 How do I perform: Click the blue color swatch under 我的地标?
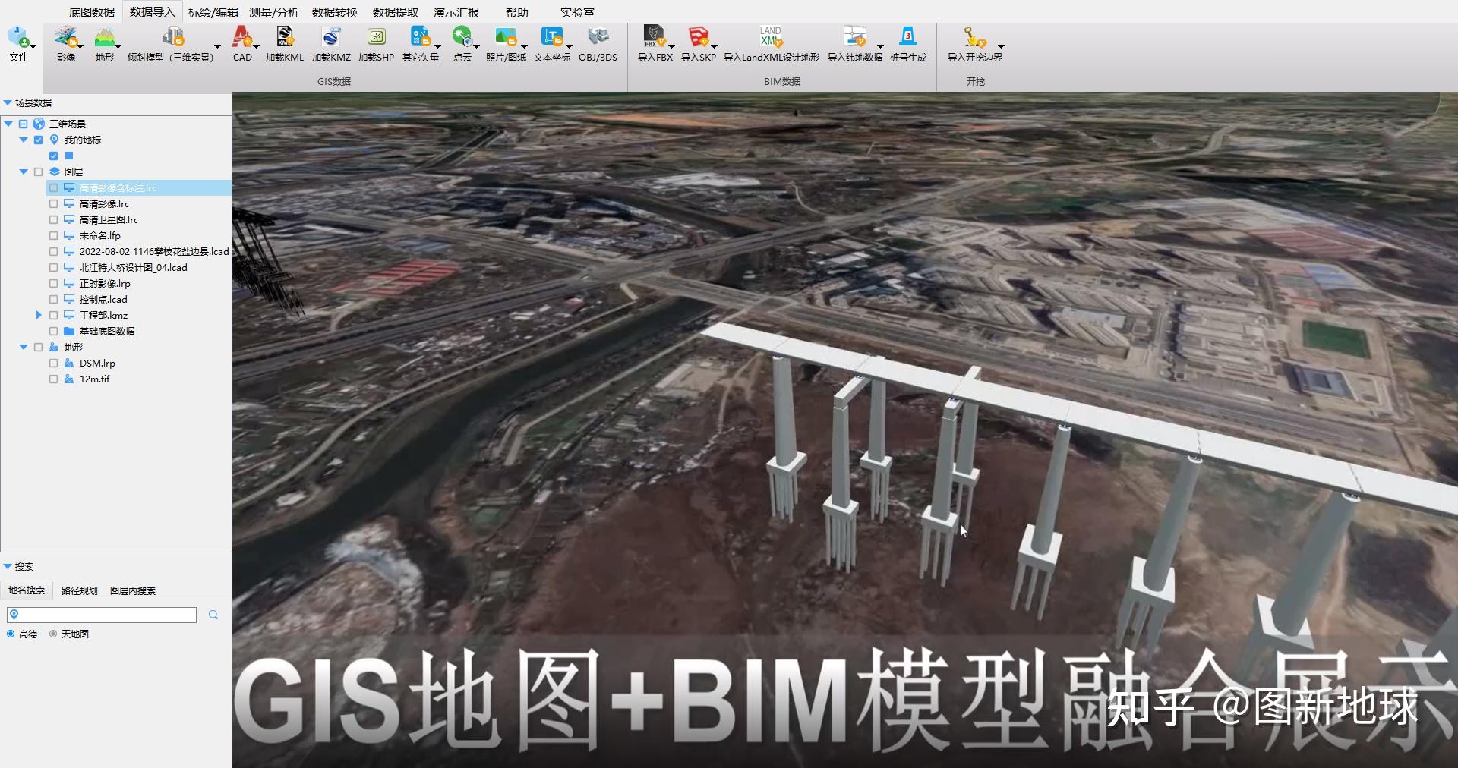[69, 156]
